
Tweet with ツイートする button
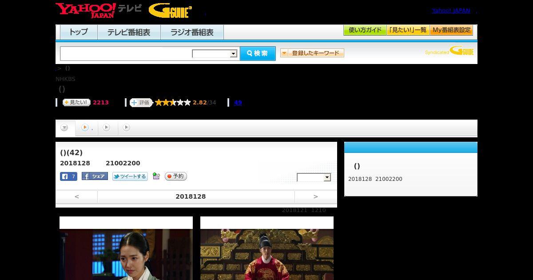[x=130, y=176]
